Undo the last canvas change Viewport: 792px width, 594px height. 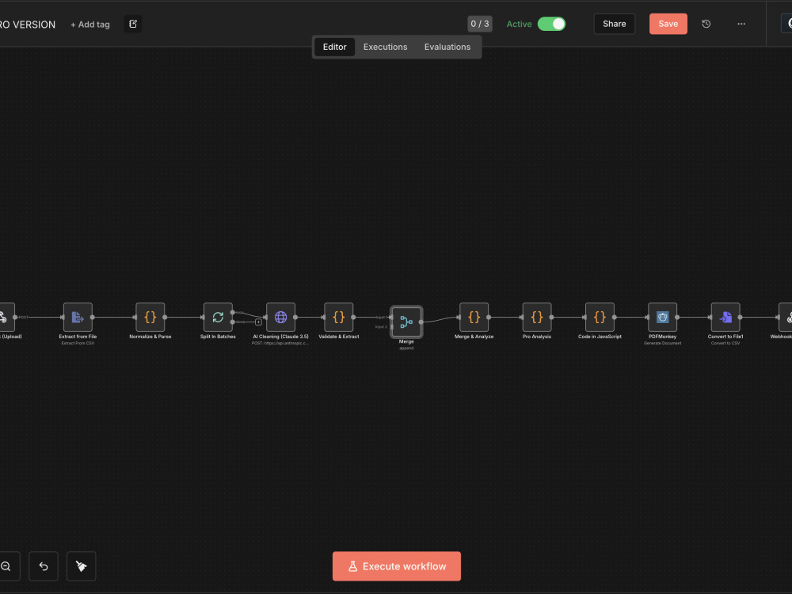click(x=44, y=566)
